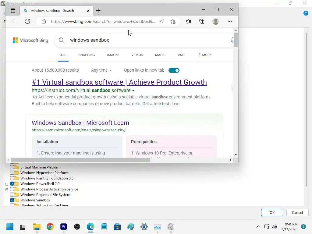Switch to the ALL results tab

(63, 55)
